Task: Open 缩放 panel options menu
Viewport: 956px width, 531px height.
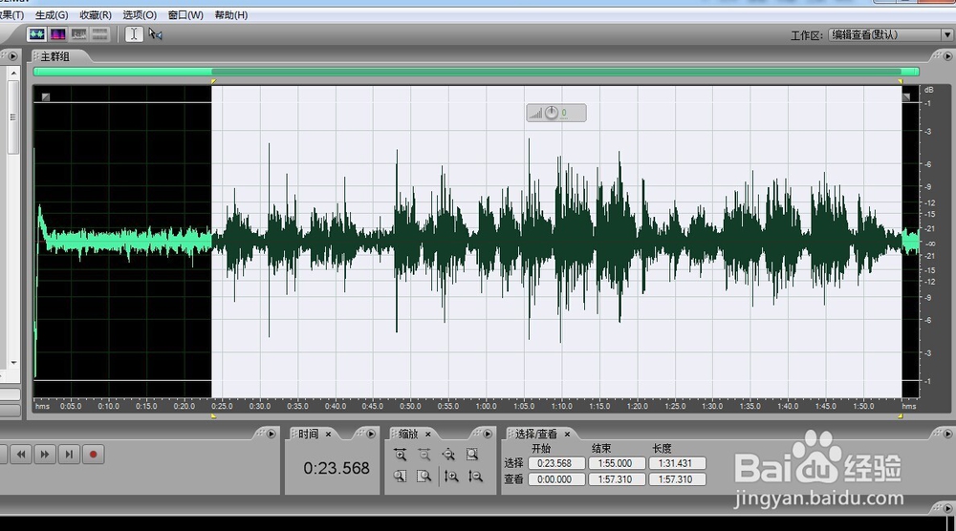Action: coord(488,434)
